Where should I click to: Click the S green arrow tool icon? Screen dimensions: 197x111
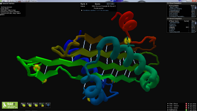tap(42, 105)
